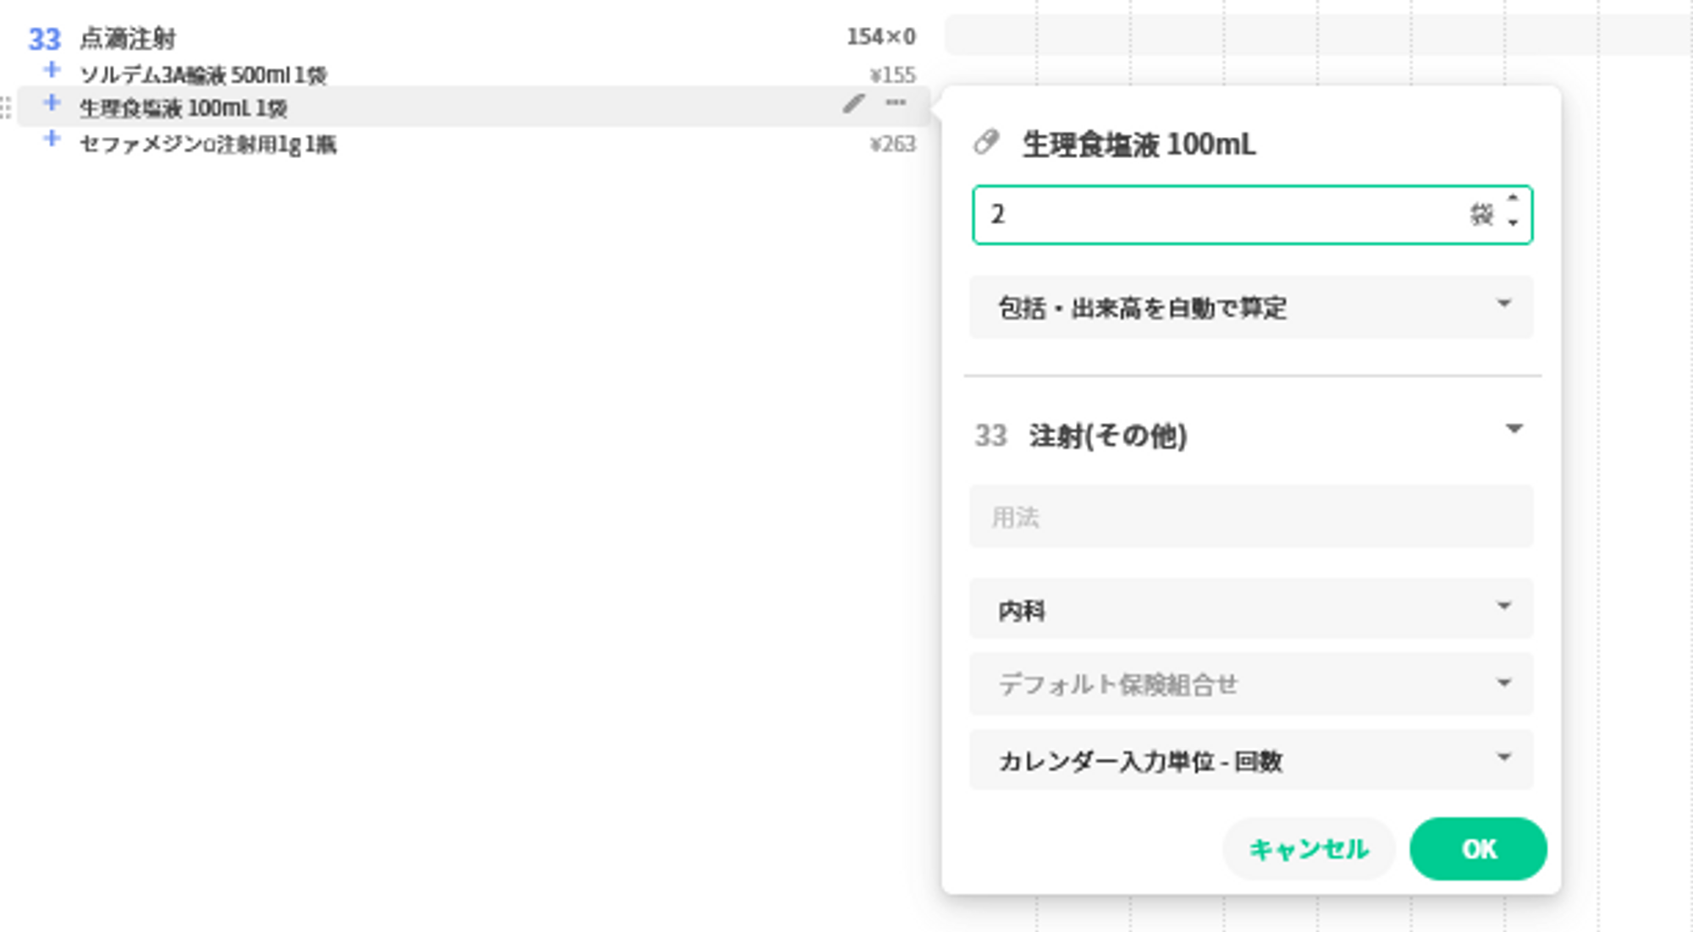Open the 内科 department dropdown
1693x932 pixels.
pos(1250,609)
